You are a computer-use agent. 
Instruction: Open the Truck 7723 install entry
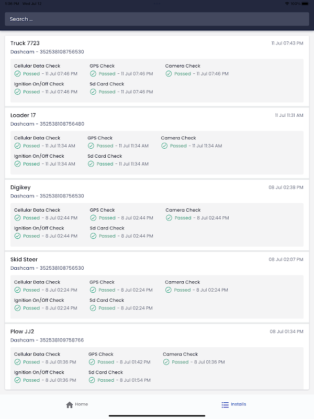click(x=25, y=43)
